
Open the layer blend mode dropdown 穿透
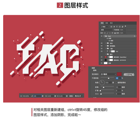click(x=107, y=30)
